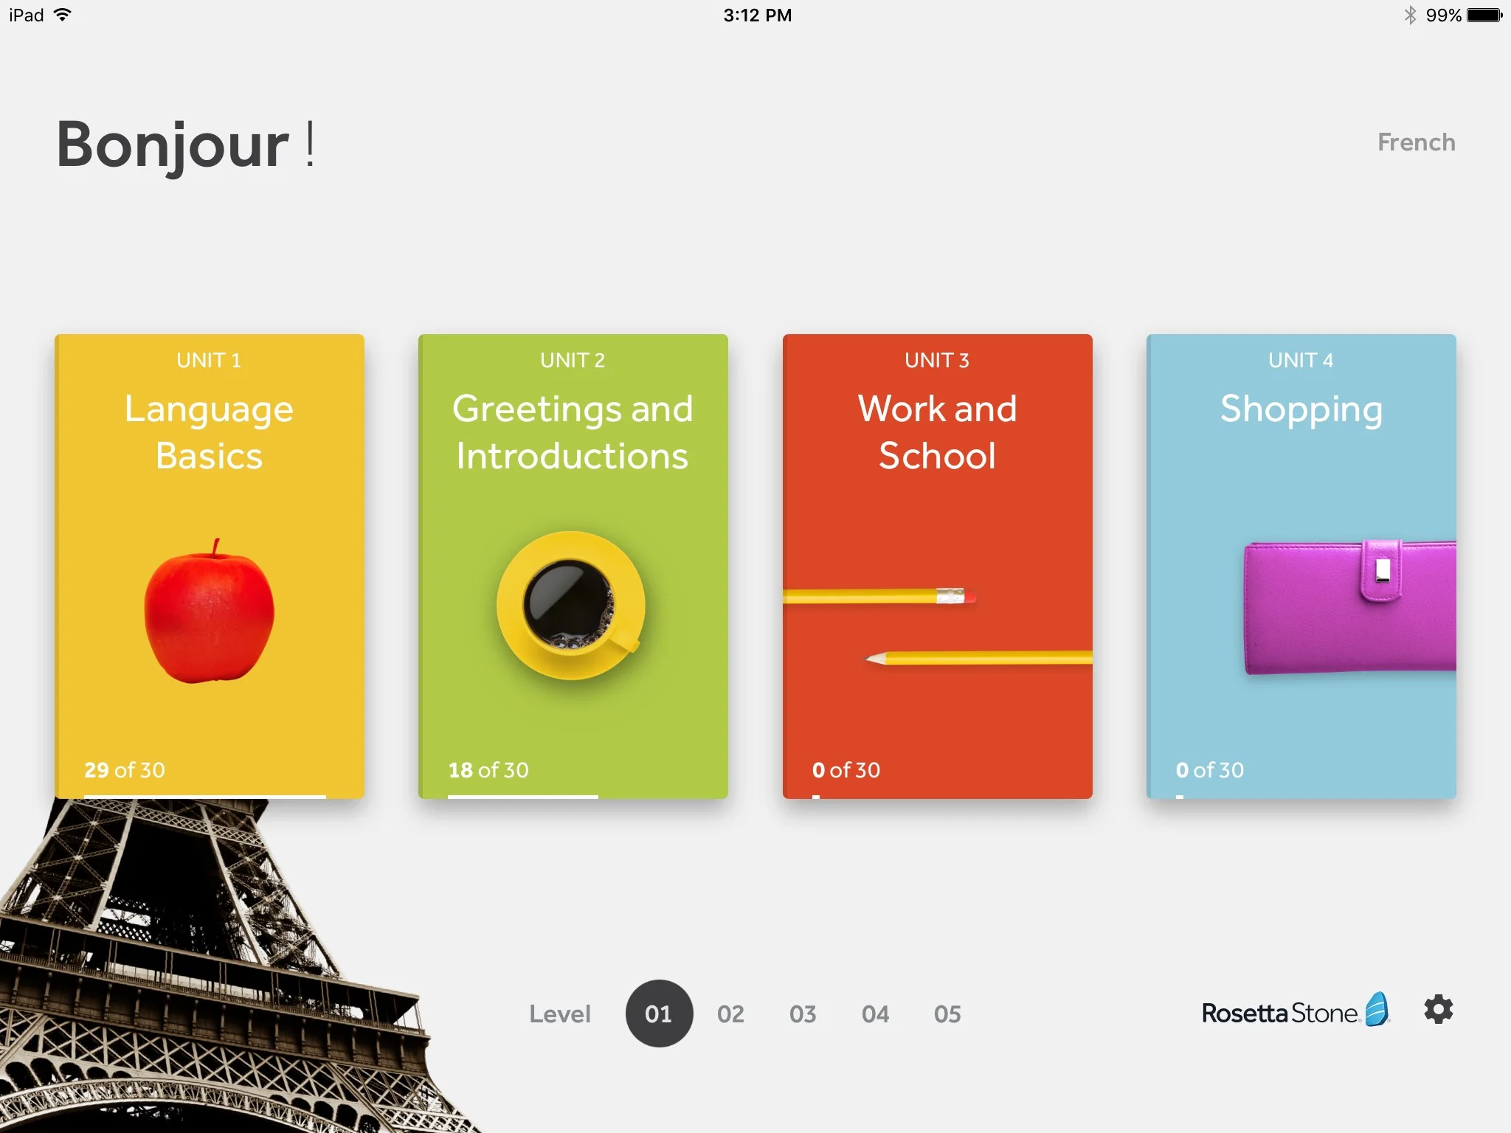The width and height of the screenshot is (1511, 1133).
Task: Tap the Bluetooth status icon
Action: (x=1410, y=15)
